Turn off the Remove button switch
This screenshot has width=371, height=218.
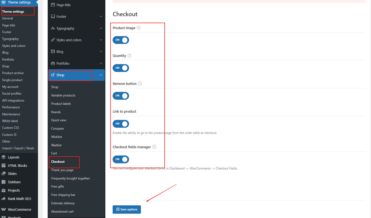click(121, 96)
